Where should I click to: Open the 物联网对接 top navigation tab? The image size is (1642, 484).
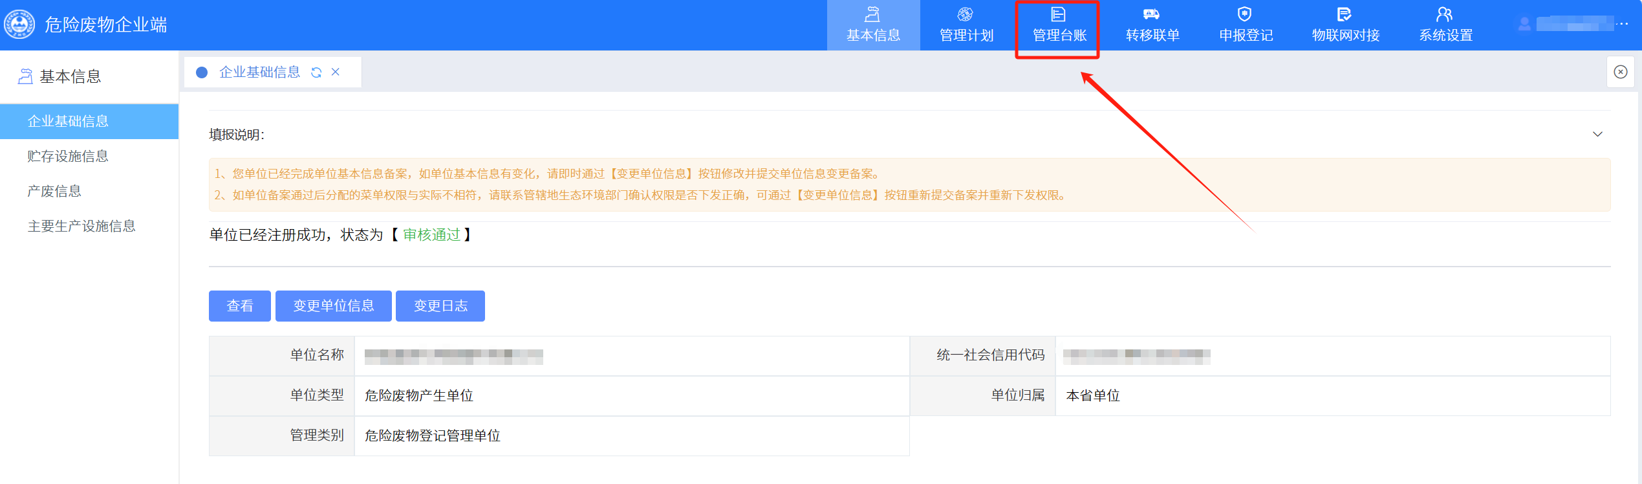point(1345,25)
